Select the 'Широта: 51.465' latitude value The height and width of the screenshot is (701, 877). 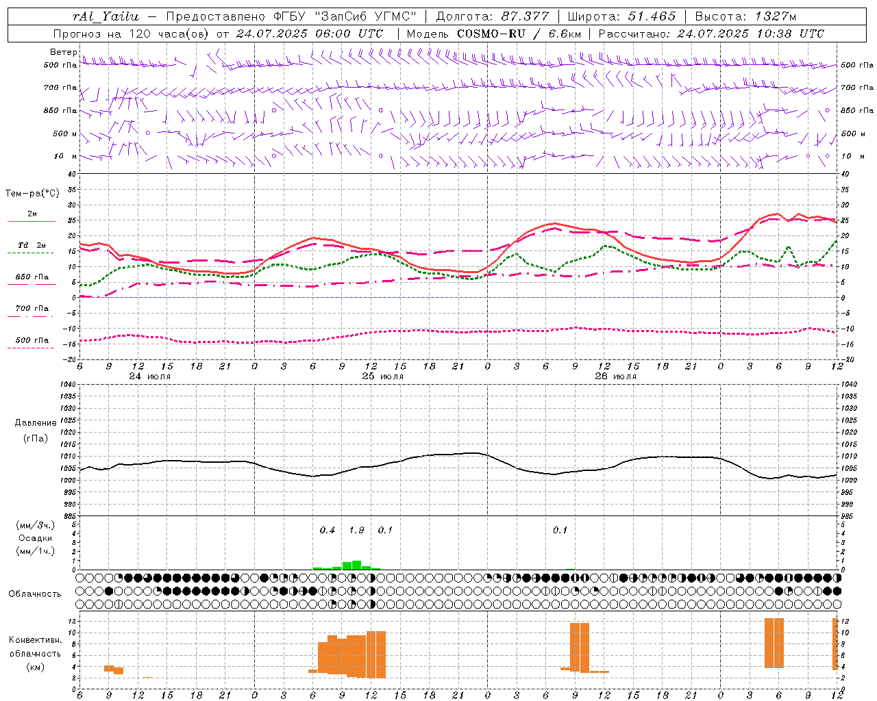pos(623,16)
